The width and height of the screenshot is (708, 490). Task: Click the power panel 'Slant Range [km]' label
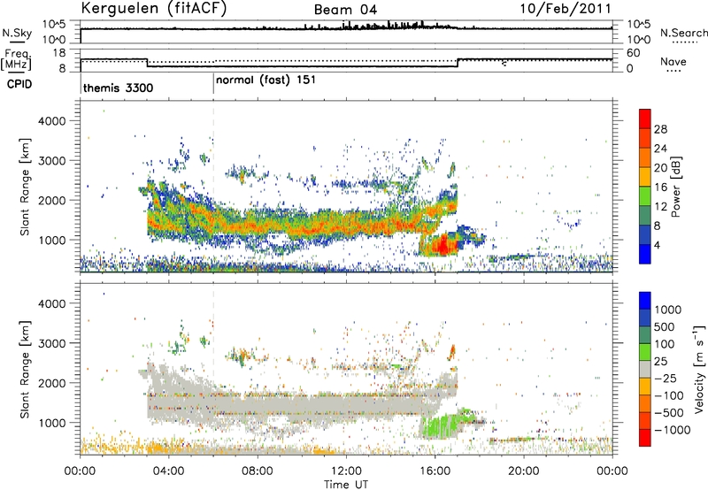click(x=25, y=187)
